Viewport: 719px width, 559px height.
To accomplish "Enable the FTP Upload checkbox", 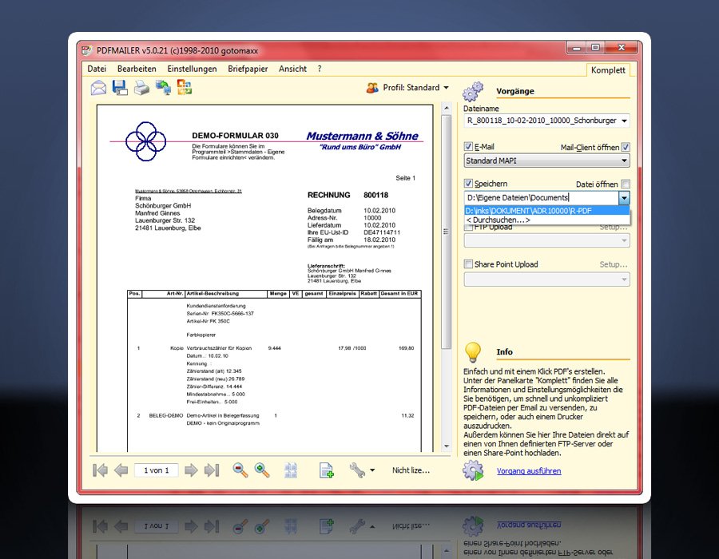I will pos(468,227).
